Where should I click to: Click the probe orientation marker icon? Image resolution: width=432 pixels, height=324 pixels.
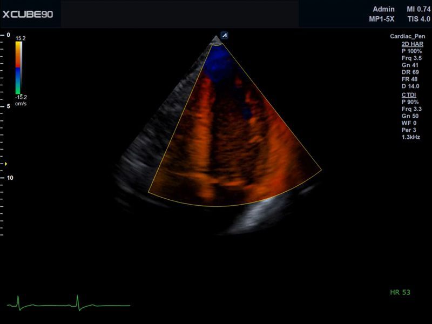click(225, 35)
